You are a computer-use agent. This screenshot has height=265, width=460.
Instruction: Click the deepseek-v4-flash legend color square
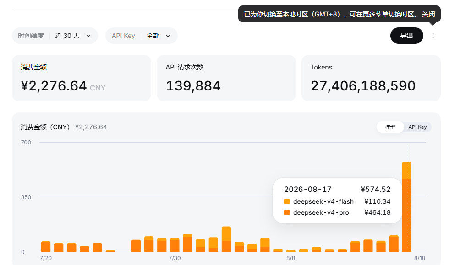click(287, 201)
